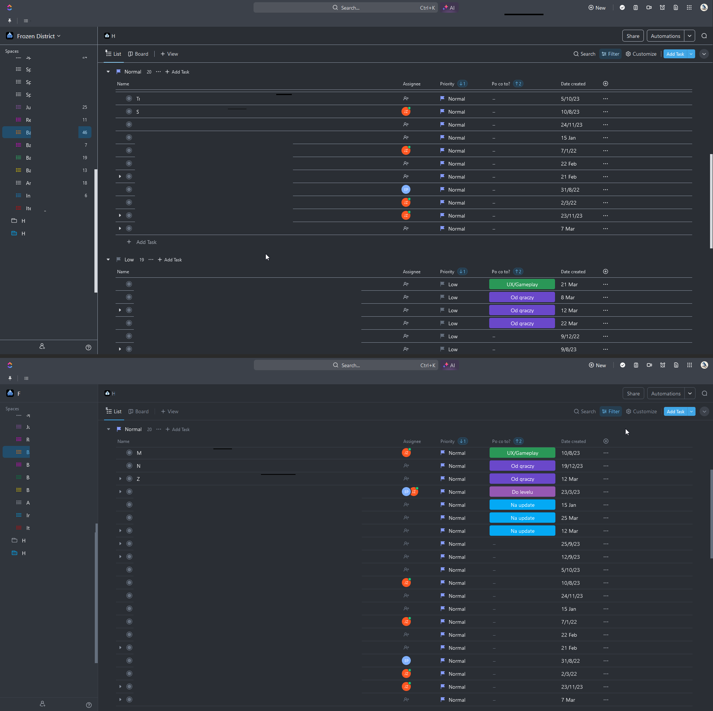The image size is (713, 711).
Task: Upper window: open Frozen District workspace dropdown
Action: [x=33, y=36]
